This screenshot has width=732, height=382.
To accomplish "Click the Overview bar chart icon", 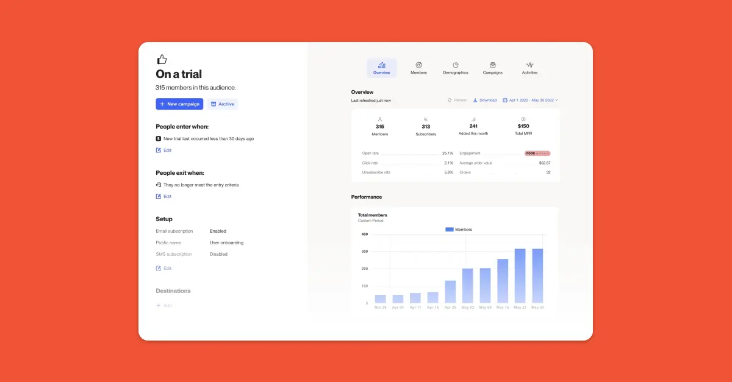I will pyautogui.click(x=382, y=64).
